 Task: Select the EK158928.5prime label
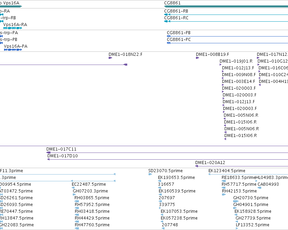253,211
